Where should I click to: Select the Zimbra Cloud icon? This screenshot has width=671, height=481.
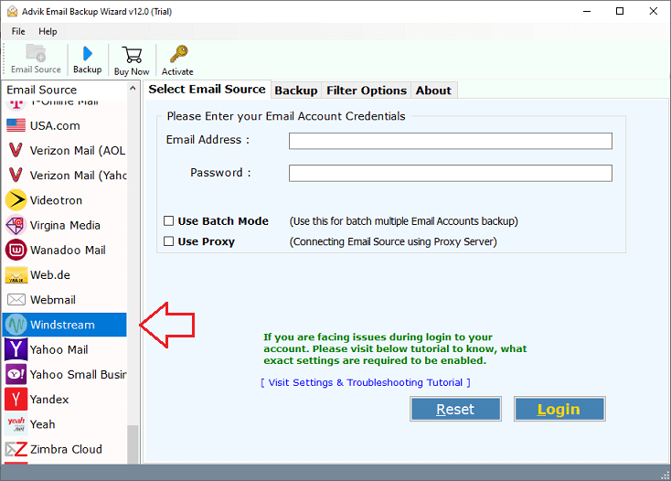16,449
